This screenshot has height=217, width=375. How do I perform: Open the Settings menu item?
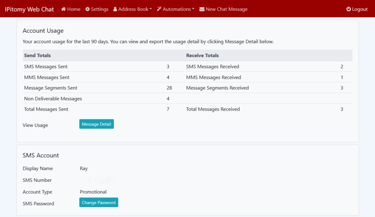click(x=99, y=9)
